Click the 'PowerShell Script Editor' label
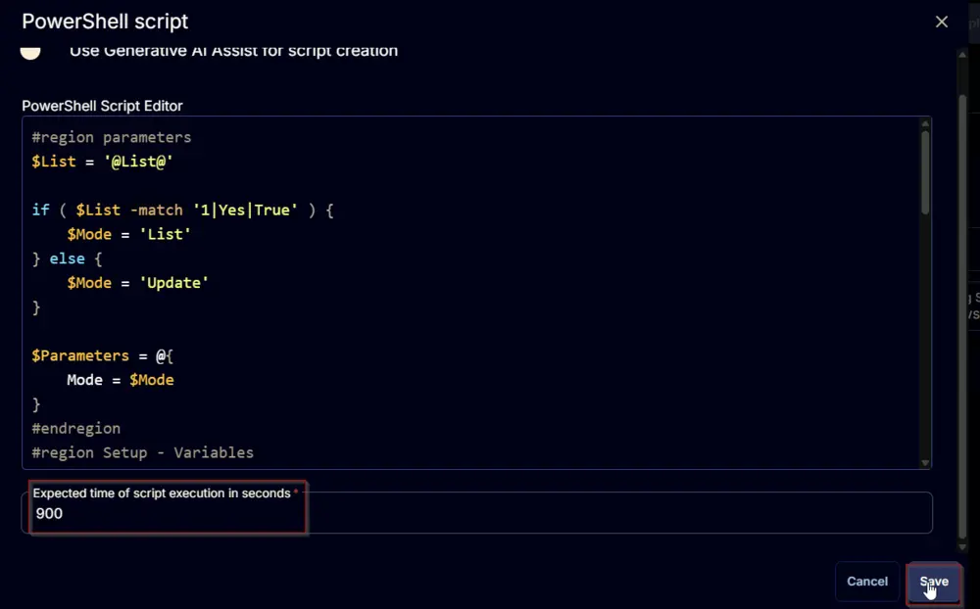Viewport: 980px width, 609px height. [x=102, y=106]
